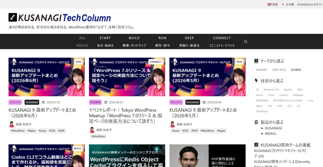Open thumbnail for 2026年6月 update summary

(x=47, y=77)
